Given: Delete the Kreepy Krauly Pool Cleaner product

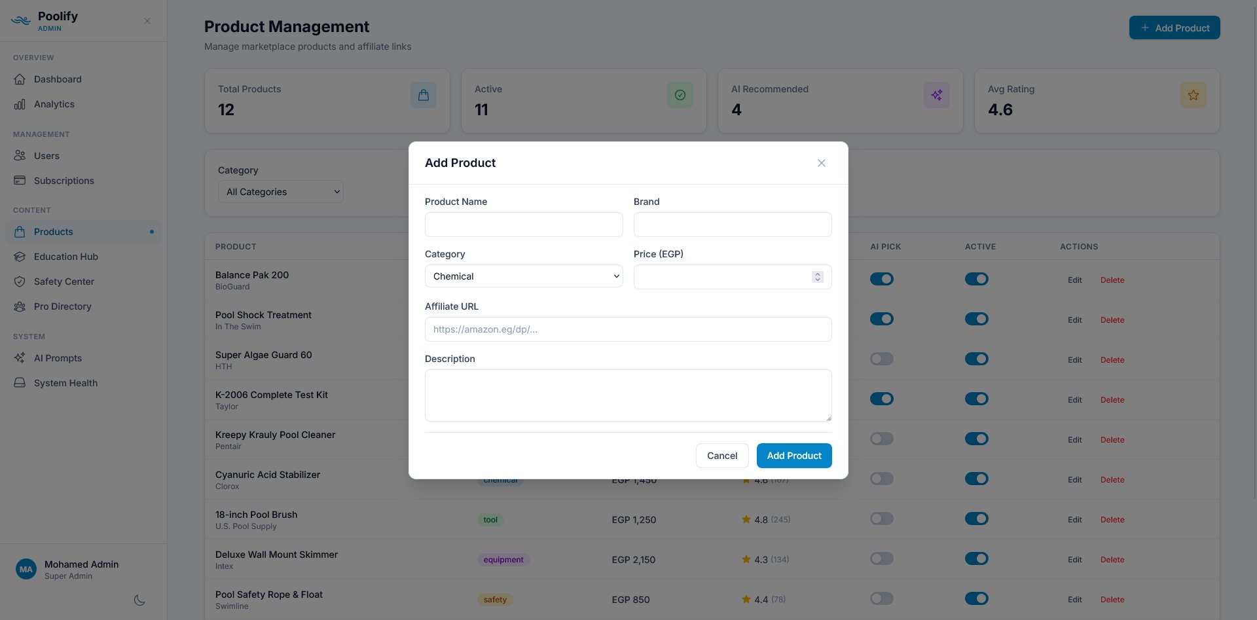Looking at the screenshot, I should coord(1112,440).
